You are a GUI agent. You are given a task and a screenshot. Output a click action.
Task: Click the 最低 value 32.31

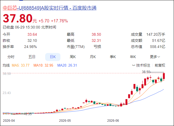tap(96, 40)
